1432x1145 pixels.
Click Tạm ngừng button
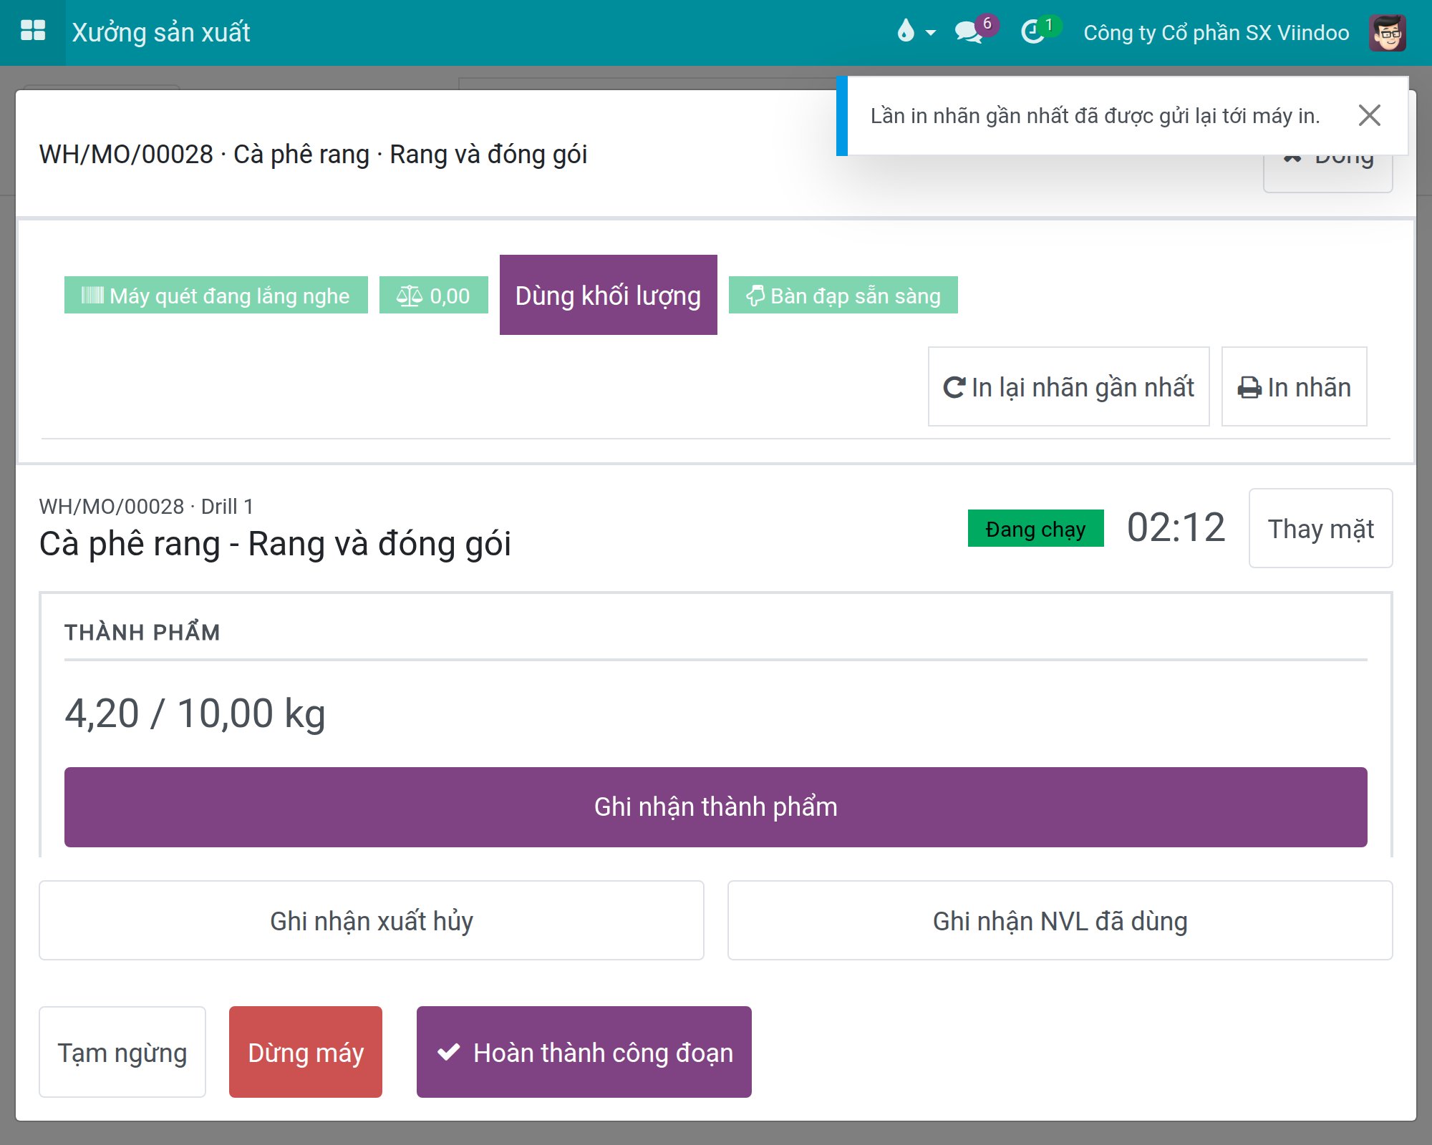pos(122,1052)
